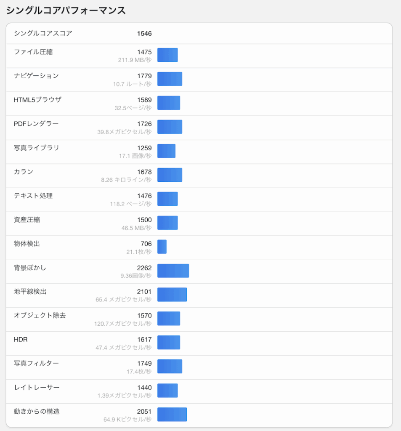Select the レイトレーサー score bar
The height and width of the screenshot is (431, 401).
[x=167, y=391]
